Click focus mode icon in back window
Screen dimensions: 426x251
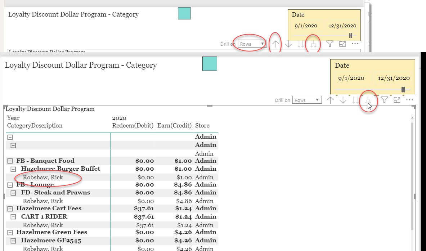click(x=342, y=44)
